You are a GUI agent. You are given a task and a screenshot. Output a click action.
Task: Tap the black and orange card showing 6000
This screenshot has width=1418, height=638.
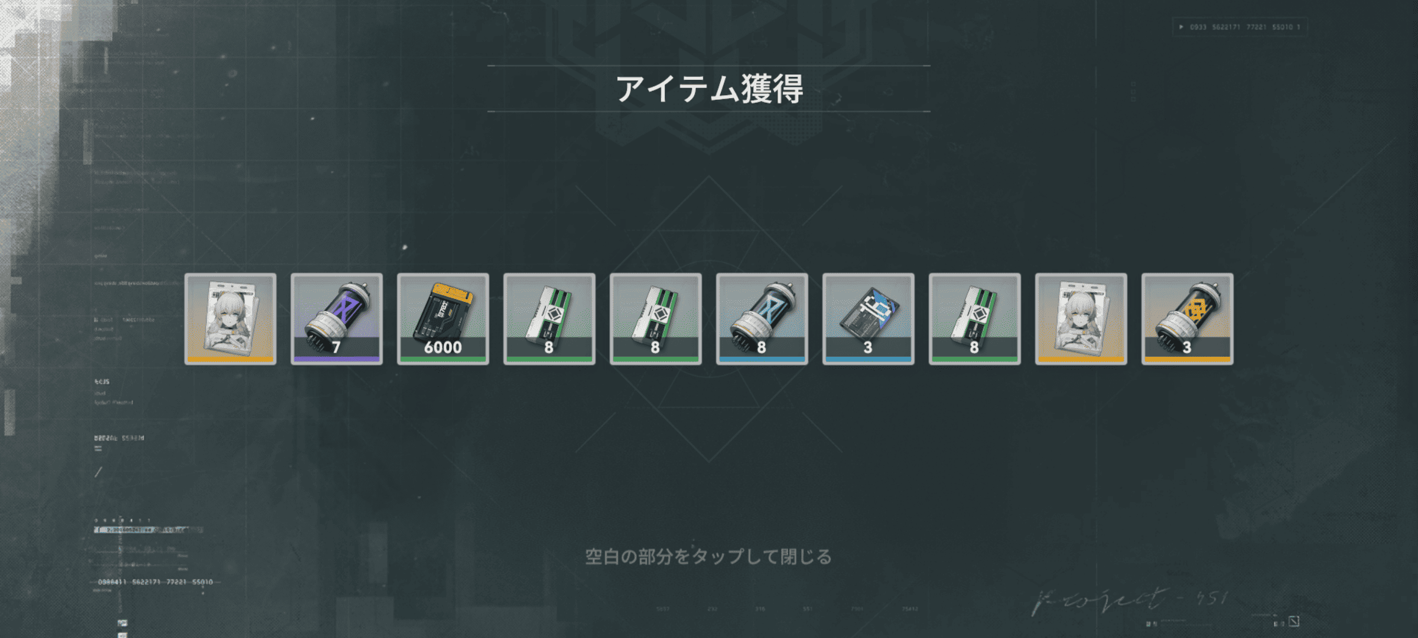443,319
